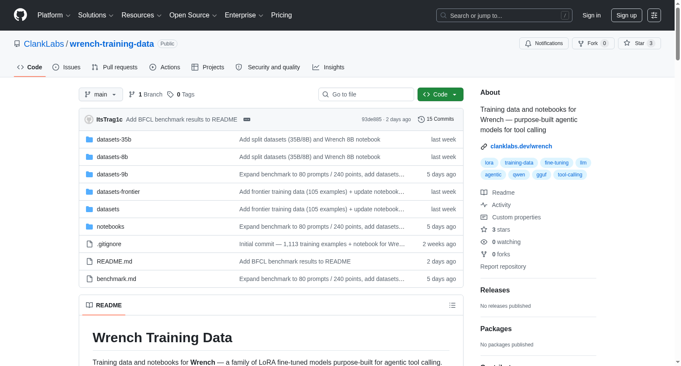The image size is (681, 366).
Task: Open the Report repository link
Action: [503, 267]
